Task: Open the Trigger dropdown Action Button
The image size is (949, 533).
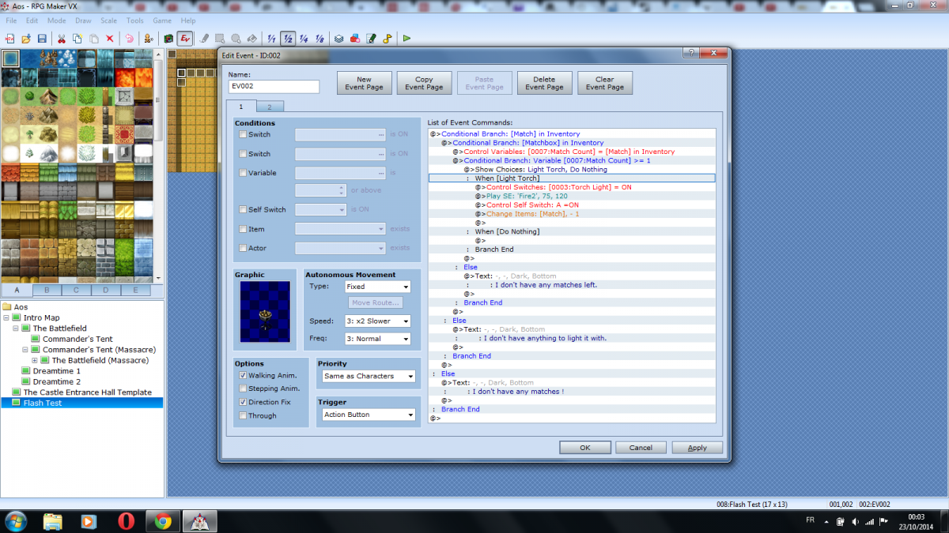Action: pyautogui.click(x=368, y=415)
